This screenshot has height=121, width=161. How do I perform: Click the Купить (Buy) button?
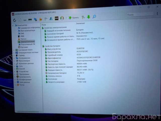73,18
